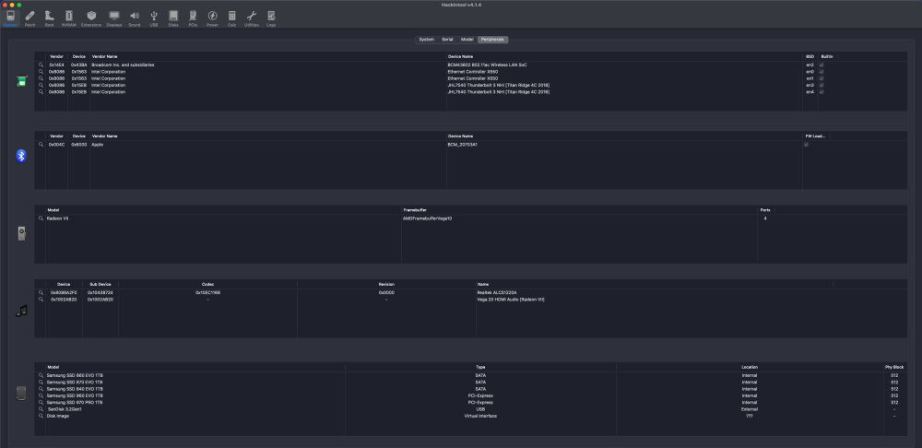Select the AMDFramebufferVega10 cell

click(428, 218)
